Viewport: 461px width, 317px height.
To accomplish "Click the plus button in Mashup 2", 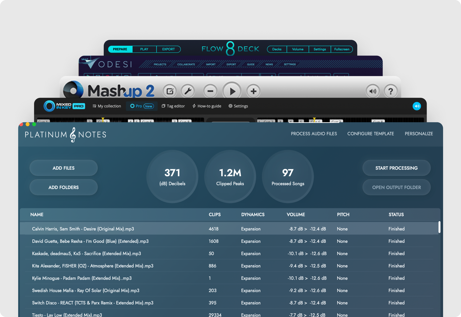I will pos(254,91).
